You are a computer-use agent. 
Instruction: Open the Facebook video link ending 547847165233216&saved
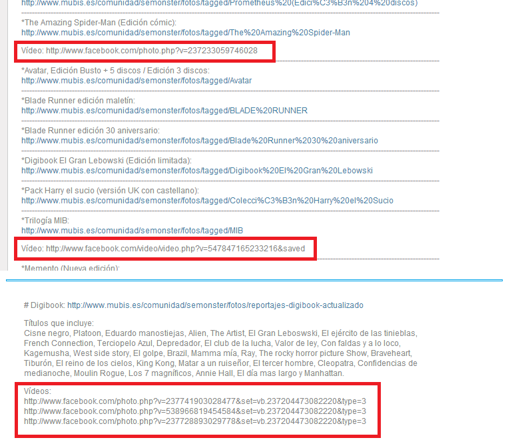[x=175, y=249]
